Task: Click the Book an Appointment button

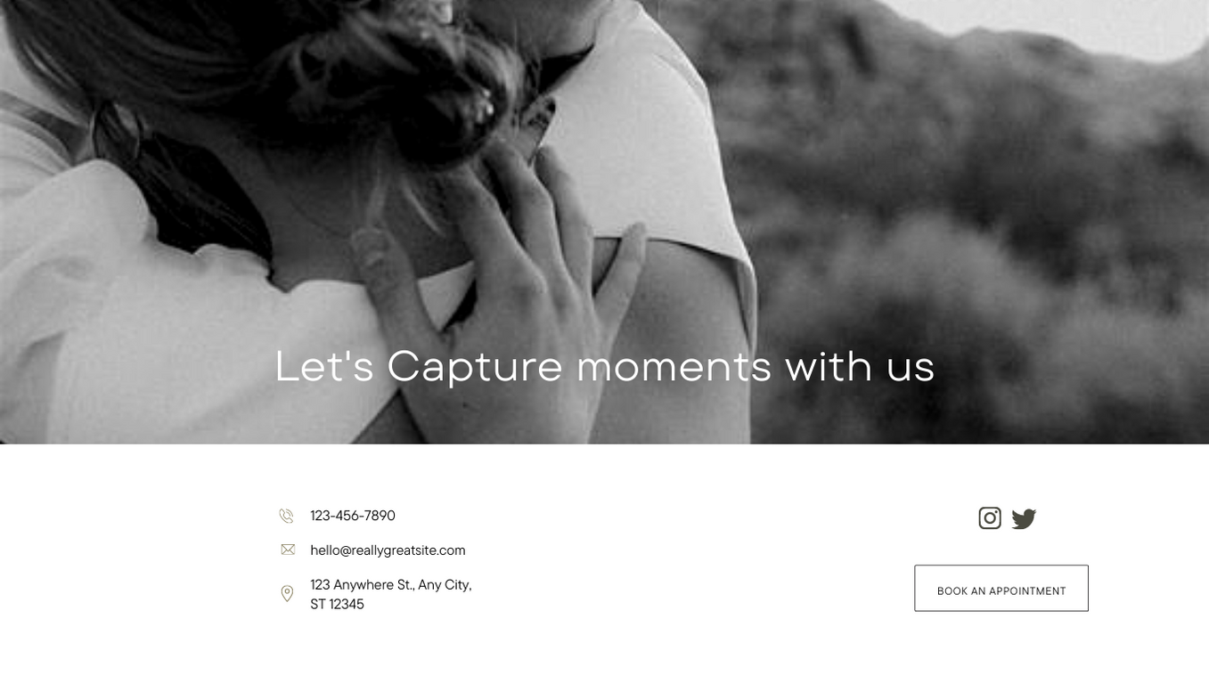Action: point(1001,588)
